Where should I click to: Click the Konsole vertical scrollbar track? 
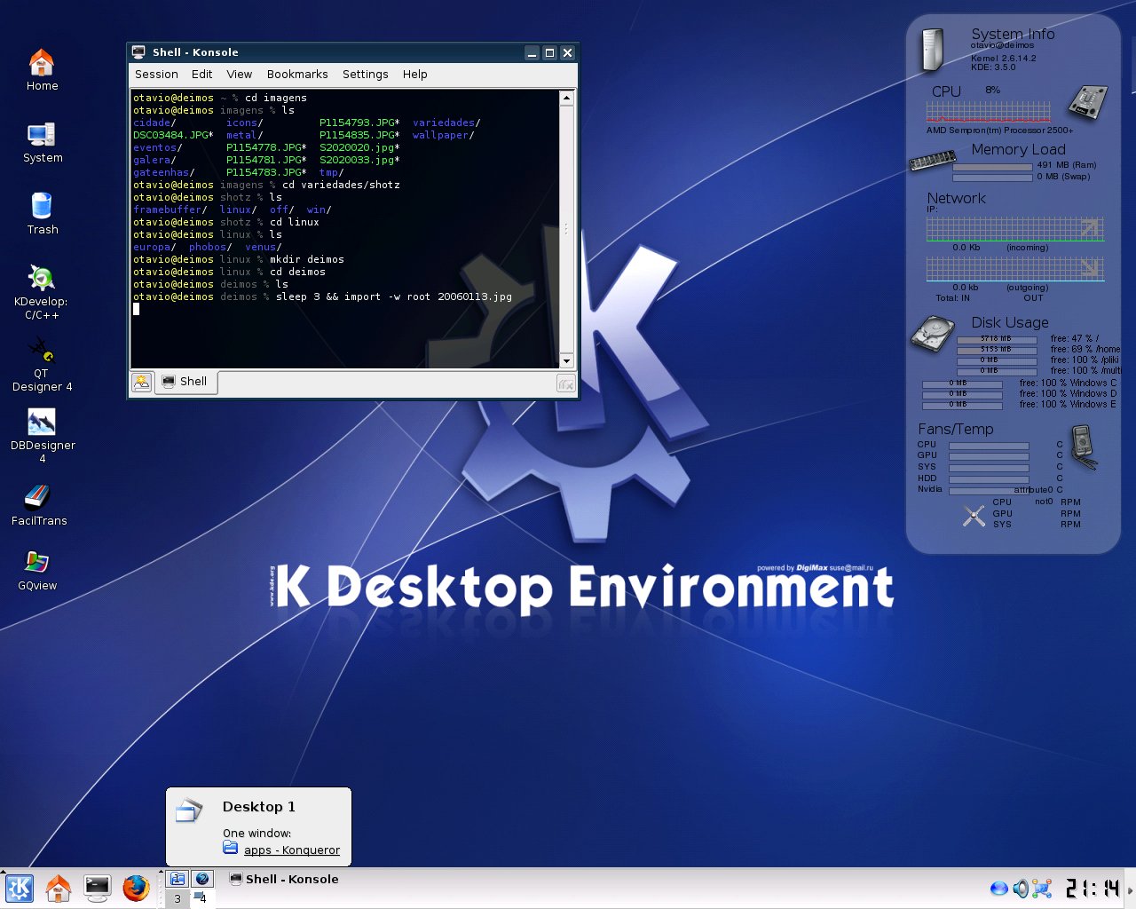pyautogui.click(x=566, y=229)
